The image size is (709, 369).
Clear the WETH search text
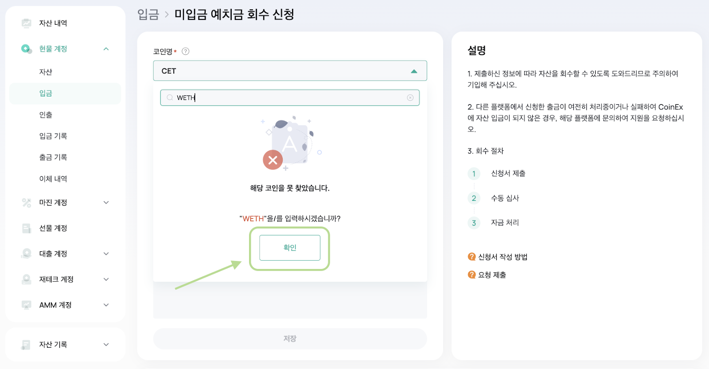[410, 98]
